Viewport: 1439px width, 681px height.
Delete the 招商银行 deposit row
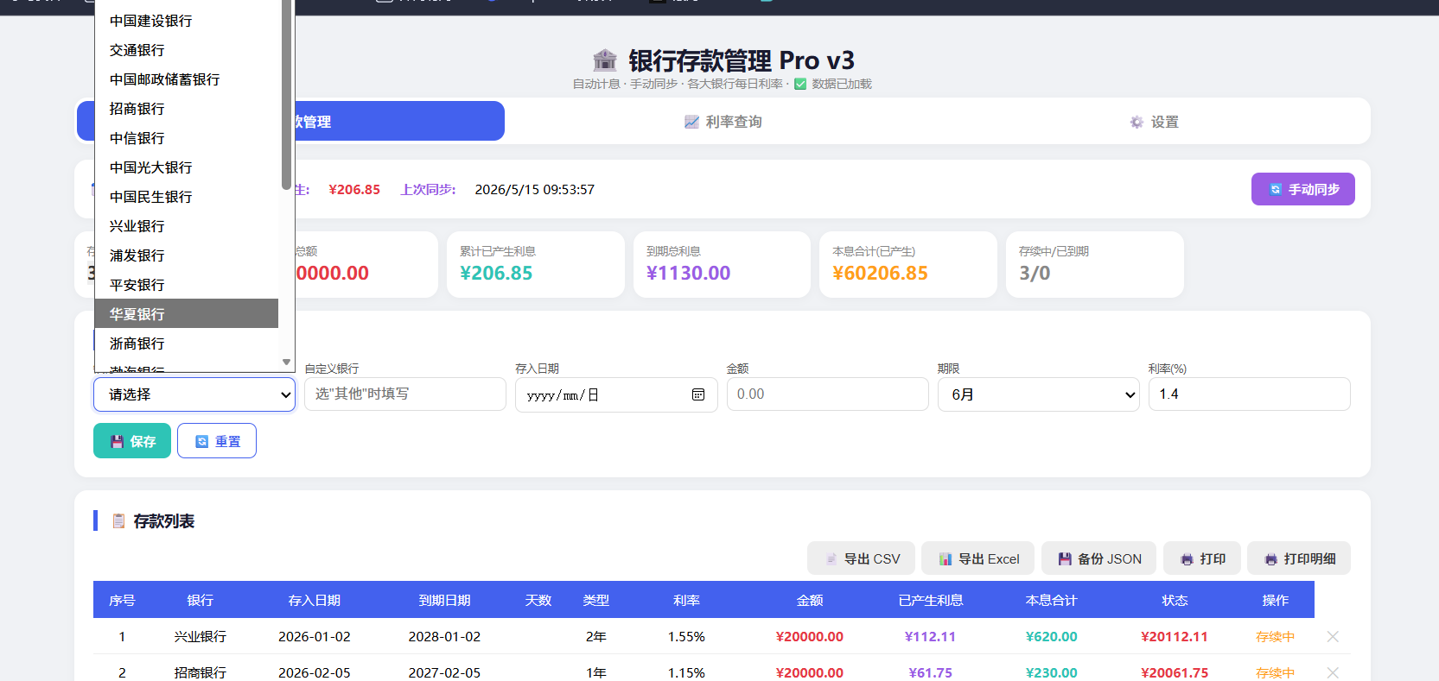[1333, 672]
